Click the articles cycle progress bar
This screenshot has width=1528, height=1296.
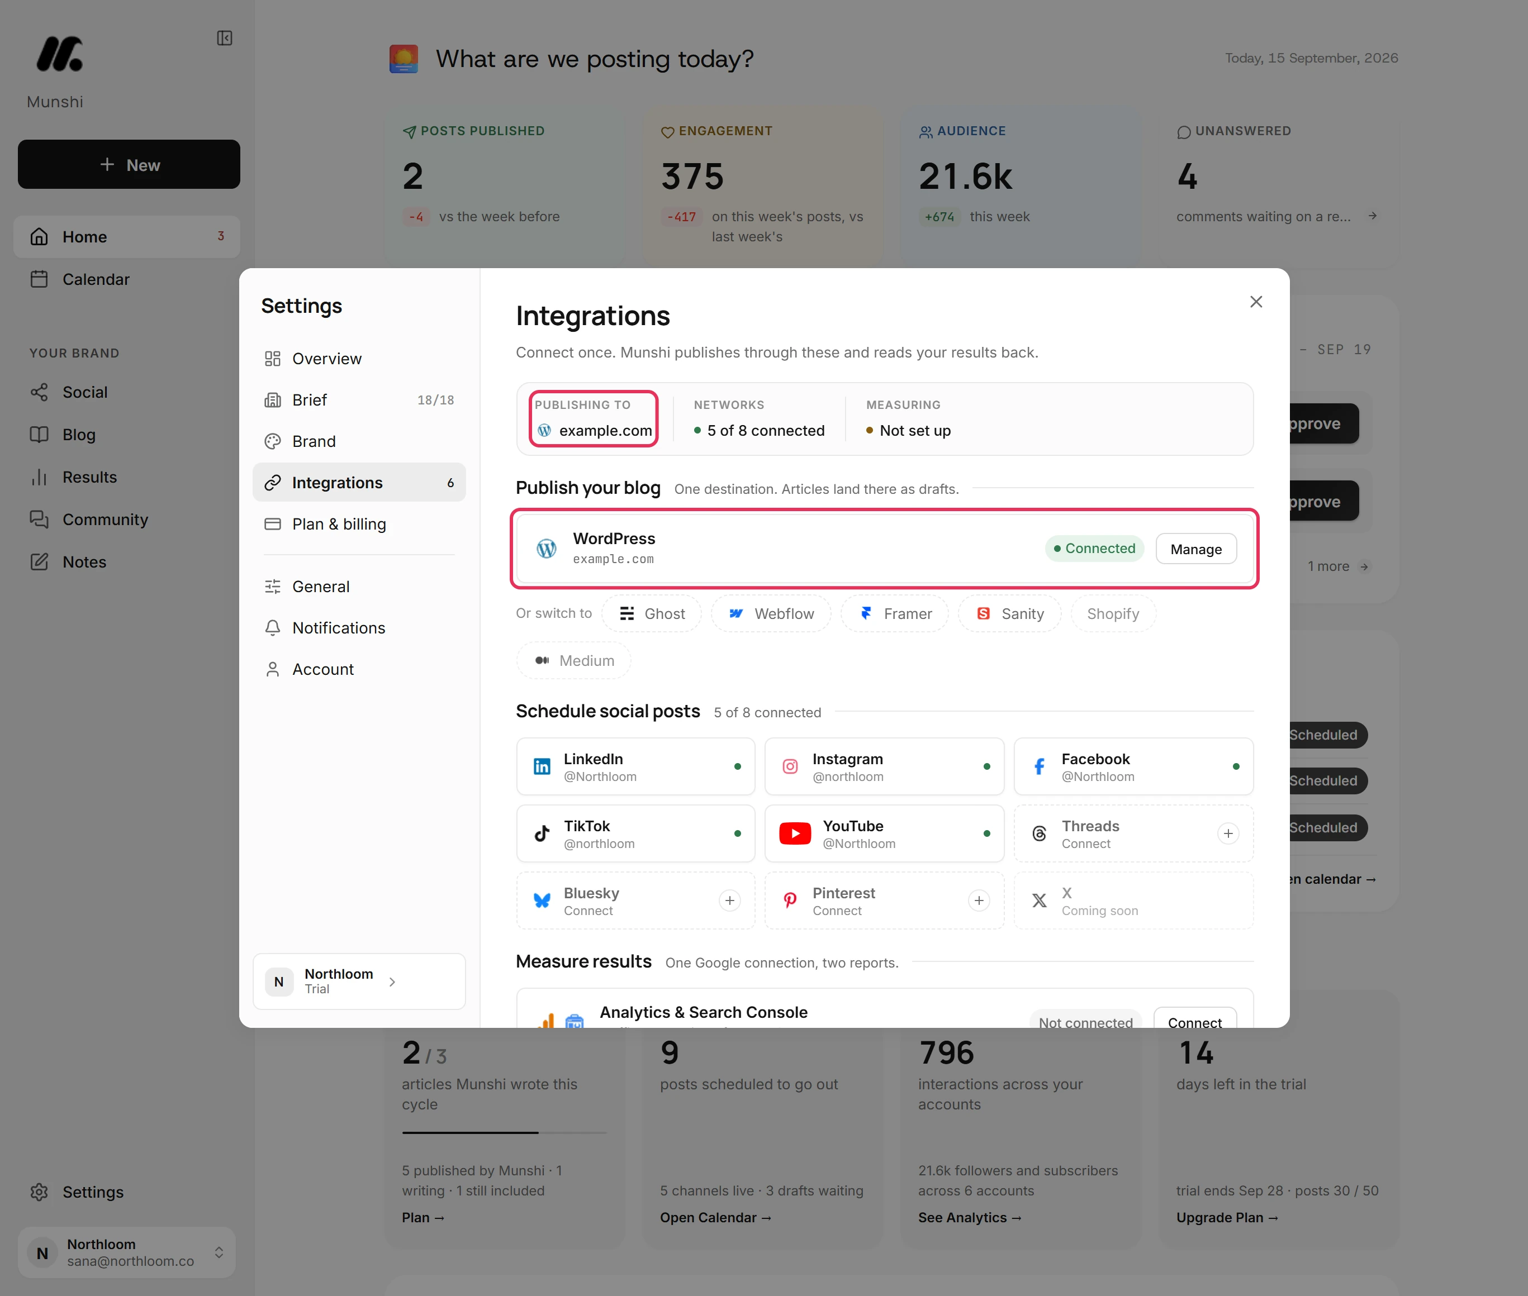click(504, 1132)
